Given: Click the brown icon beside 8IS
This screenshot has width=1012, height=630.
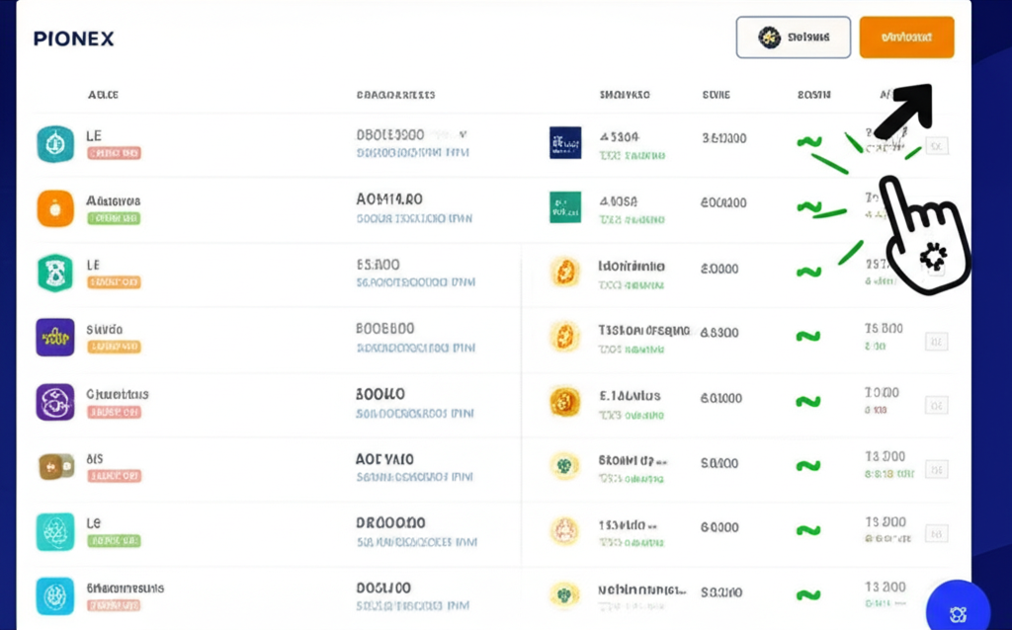Looking at the screenshot, I should tap(54, 467).
